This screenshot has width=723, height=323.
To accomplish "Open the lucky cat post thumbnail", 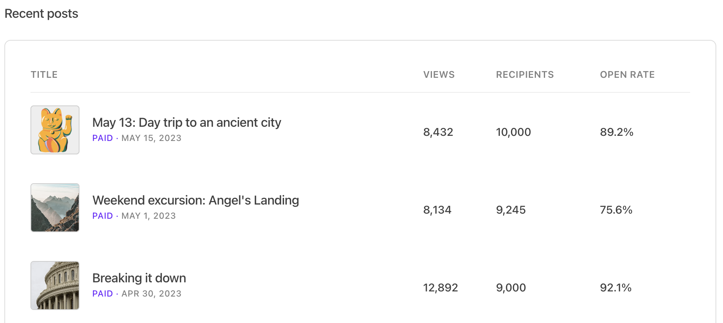I will (55, 130).
